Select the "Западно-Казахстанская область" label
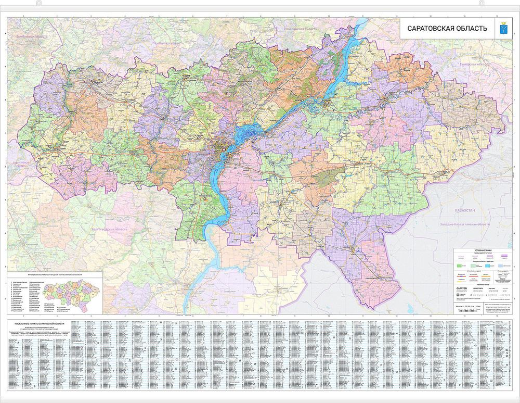Screen dimensions: 520x403 464,224
